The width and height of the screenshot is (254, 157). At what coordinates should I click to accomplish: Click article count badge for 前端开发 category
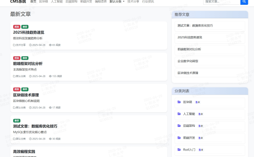(201, 138)
